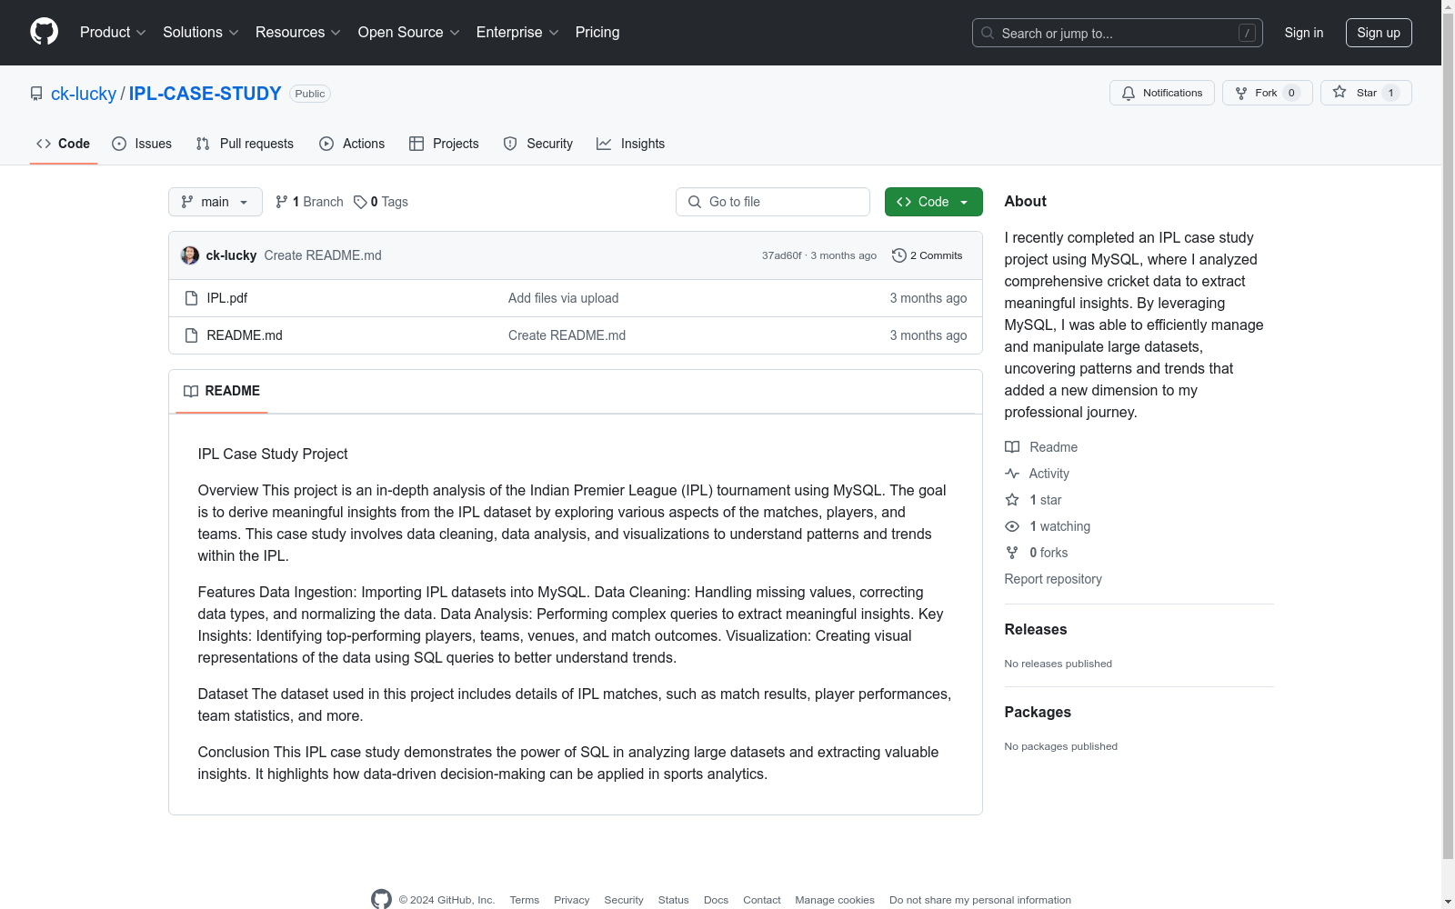The width and height of the screenshot is (1455, 909).
Task: Click the eye icon beside 1 watching
Action: (1012, 526)
